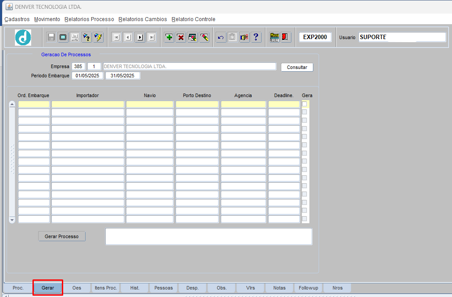Image resolution: width=452 pixels, height=297 pixels.
Task: Open the Menu toolbar icon
Action: pos(275,37)
